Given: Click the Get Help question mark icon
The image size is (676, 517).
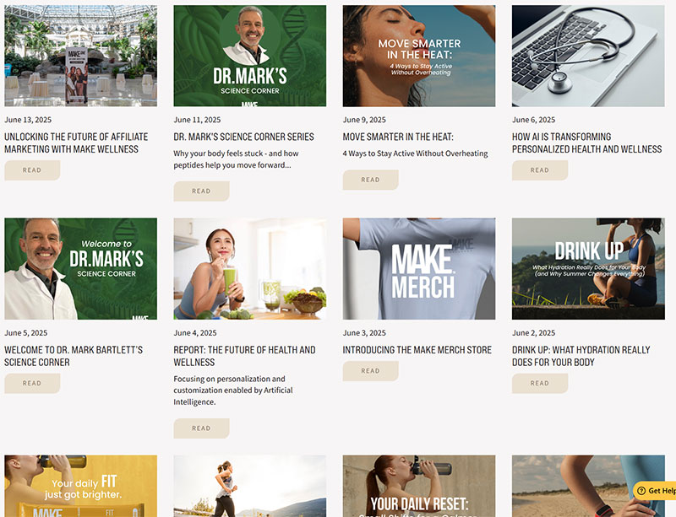Looking at the screenshot, I should coord(641,491).
